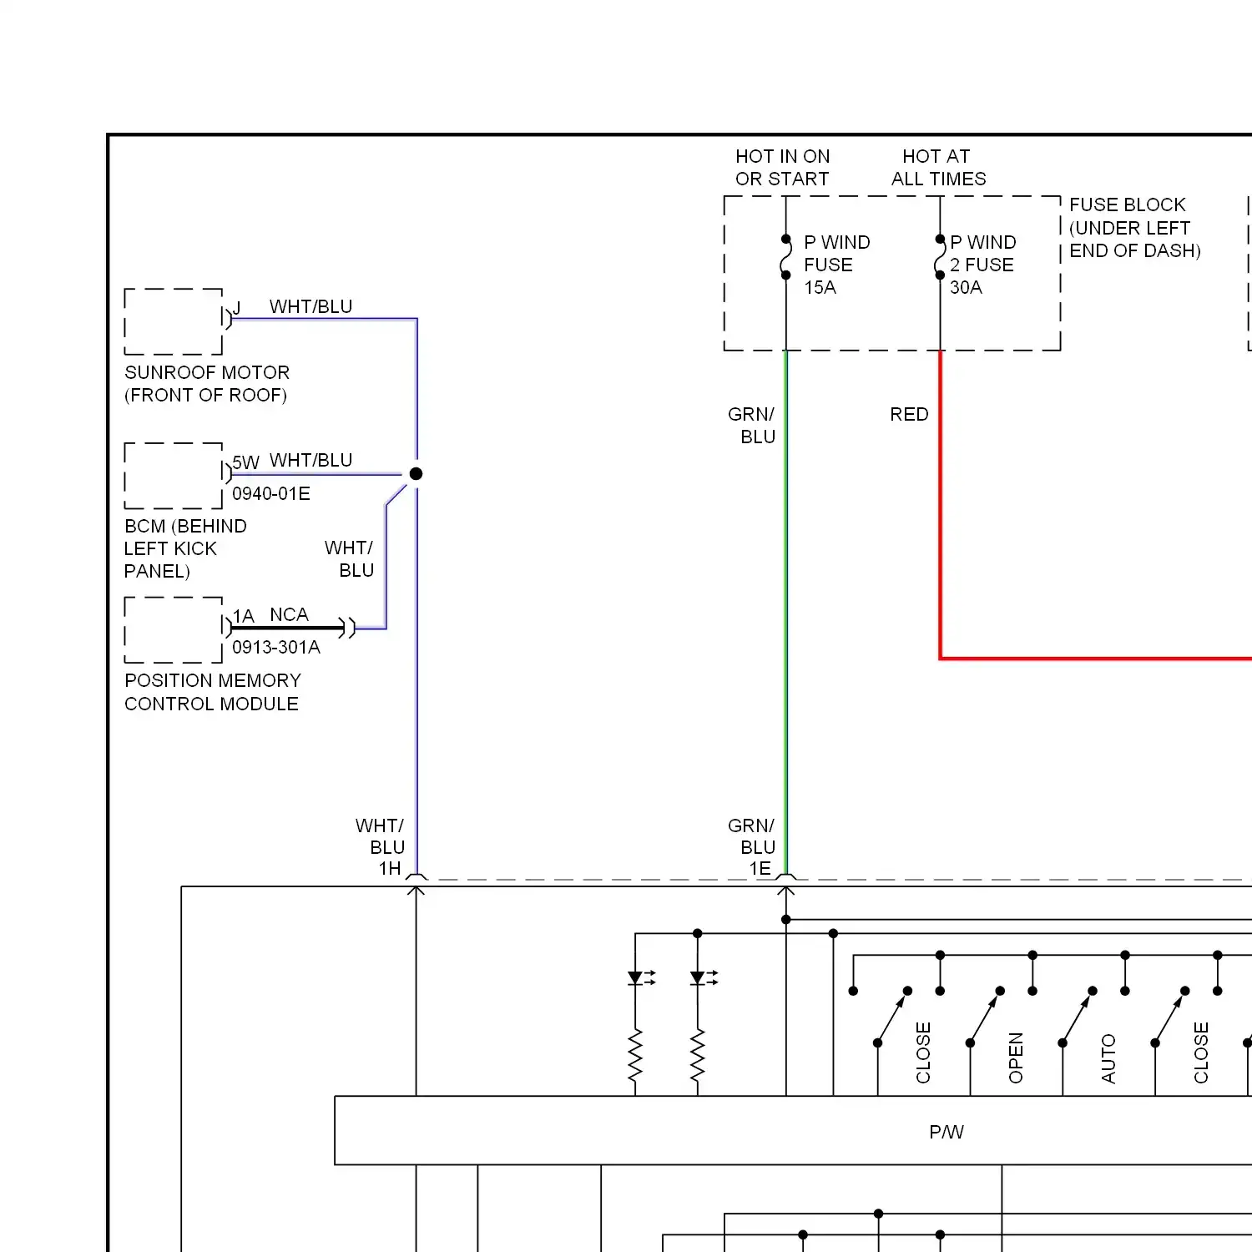Image resolution: width=1252 pixels, height=1252 pixels.
Task: Select the "P WIND 2 FUSE 30A" text
Action: coord(982,265)
